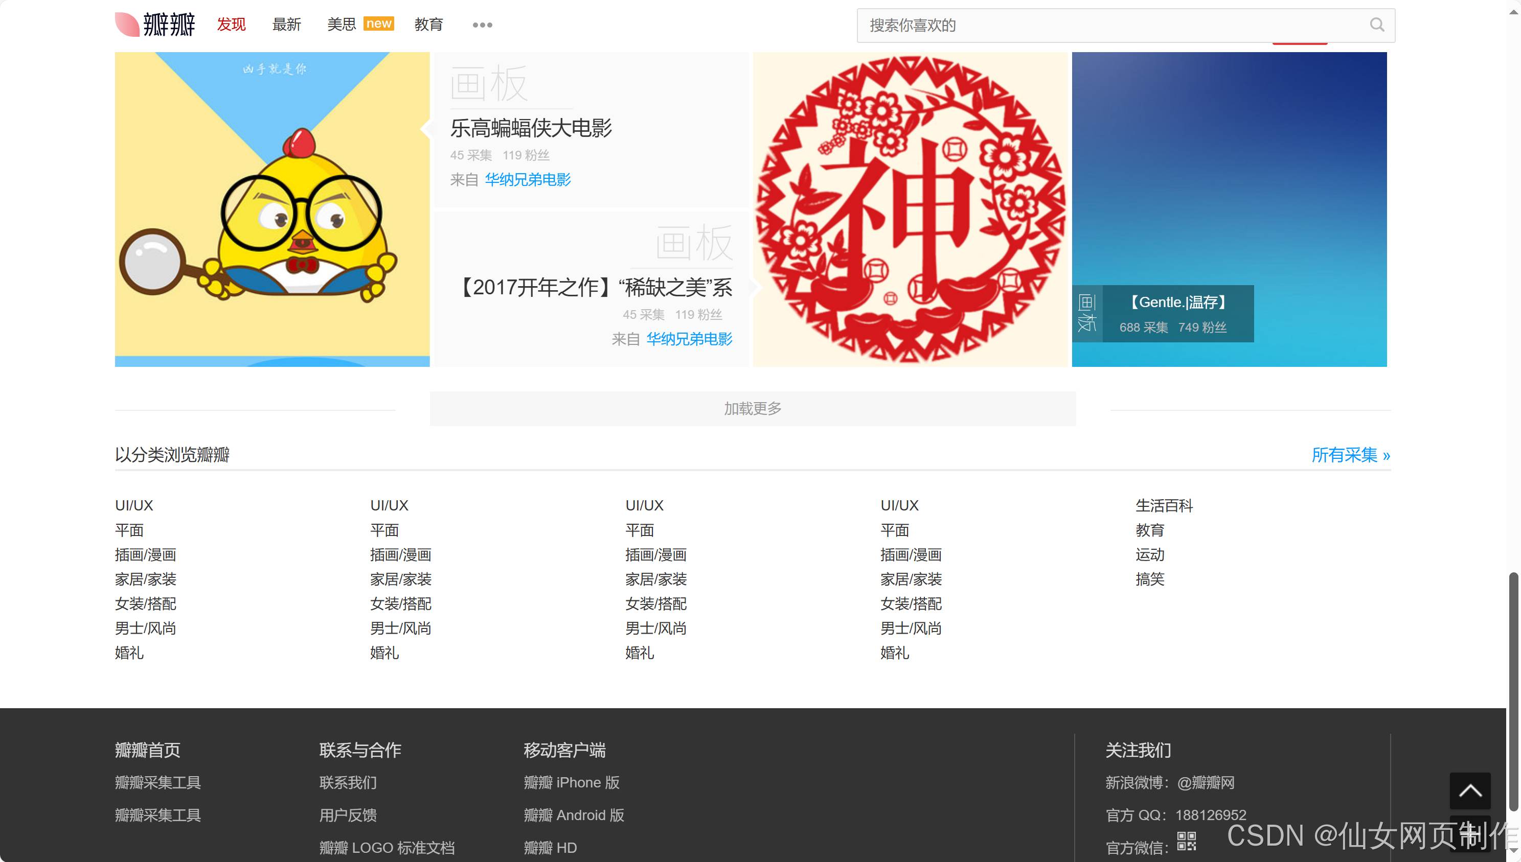Click the 画板 icon on Gentle board
Image resolution: width=1521 pixels, height=862 pixels.
tap(1087, 313)
